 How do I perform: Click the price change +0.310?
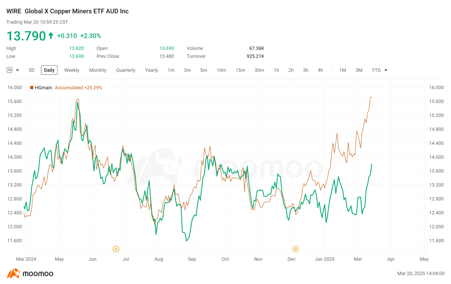67,36
